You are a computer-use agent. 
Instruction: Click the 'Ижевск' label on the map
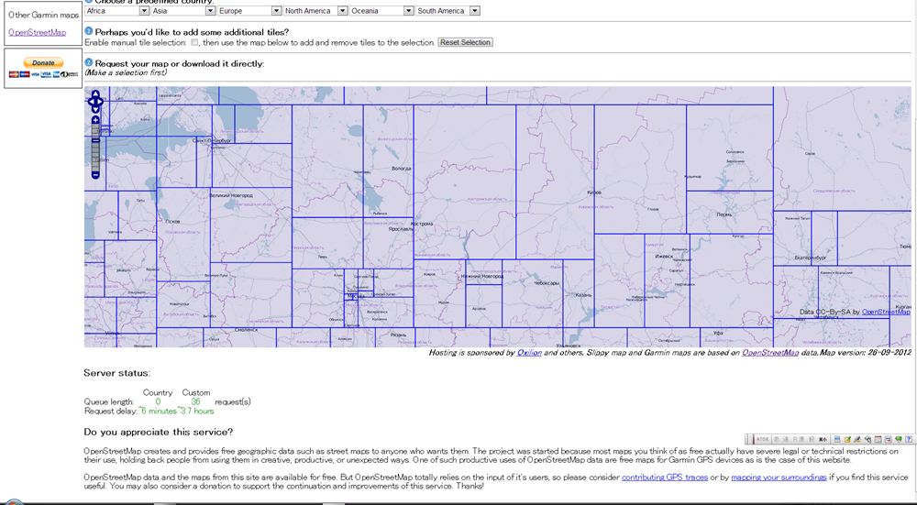pyautogui.click(x=664, y=256)
